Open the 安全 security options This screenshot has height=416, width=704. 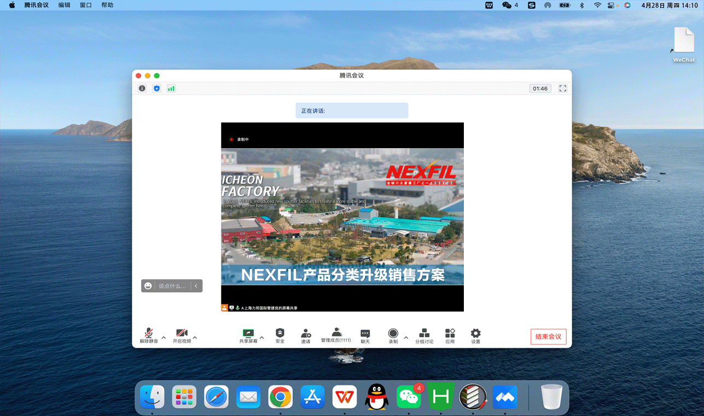pos(280,336)
